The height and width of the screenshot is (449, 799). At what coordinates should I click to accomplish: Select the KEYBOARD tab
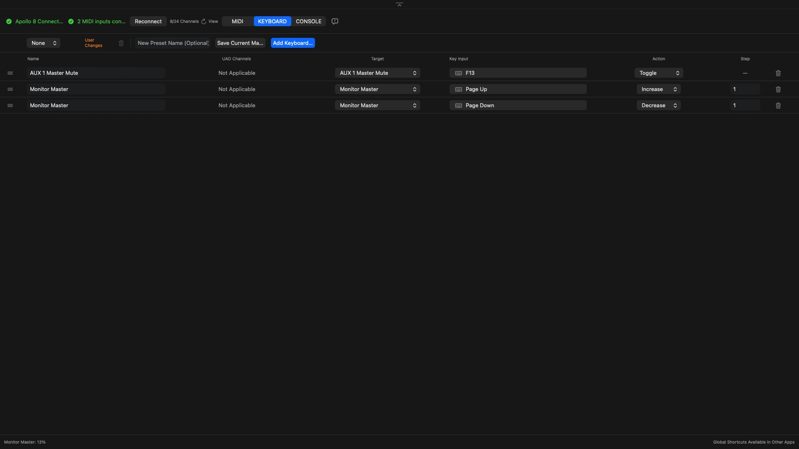[272, 22]
